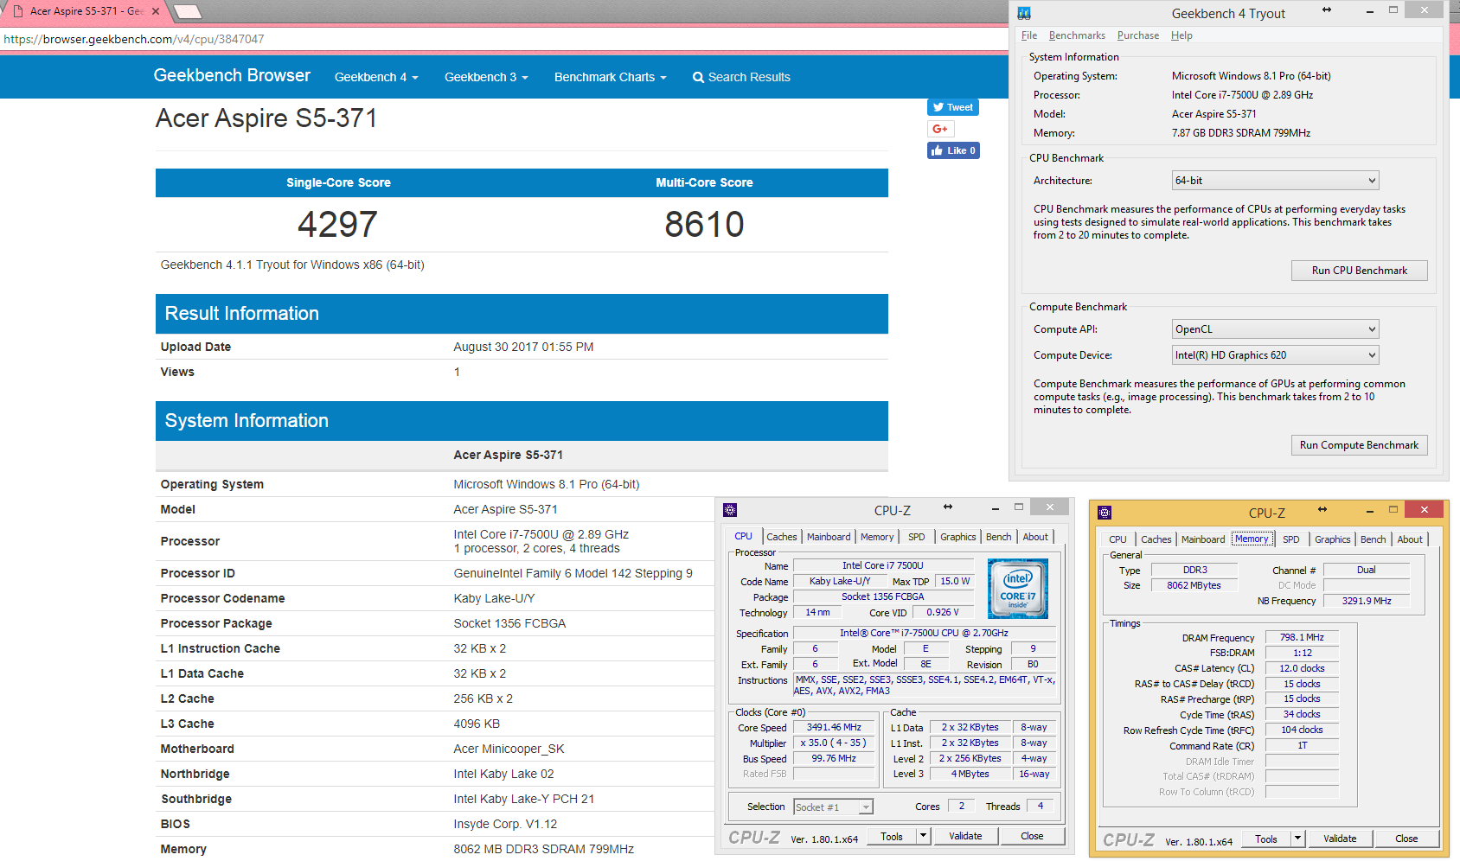Click the browser address bar URL

click(x=134, y=39)
